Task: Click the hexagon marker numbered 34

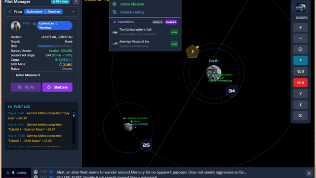Action: [232, 91]
